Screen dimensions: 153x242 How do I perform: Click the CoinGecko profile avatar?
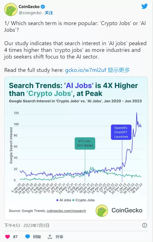pos(11,9)
